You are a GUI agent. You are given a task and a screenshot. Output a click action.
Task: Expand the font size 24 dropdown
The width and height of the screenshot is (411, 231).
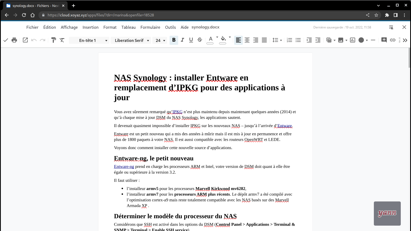pyautogui.click(x=164, y=41)
